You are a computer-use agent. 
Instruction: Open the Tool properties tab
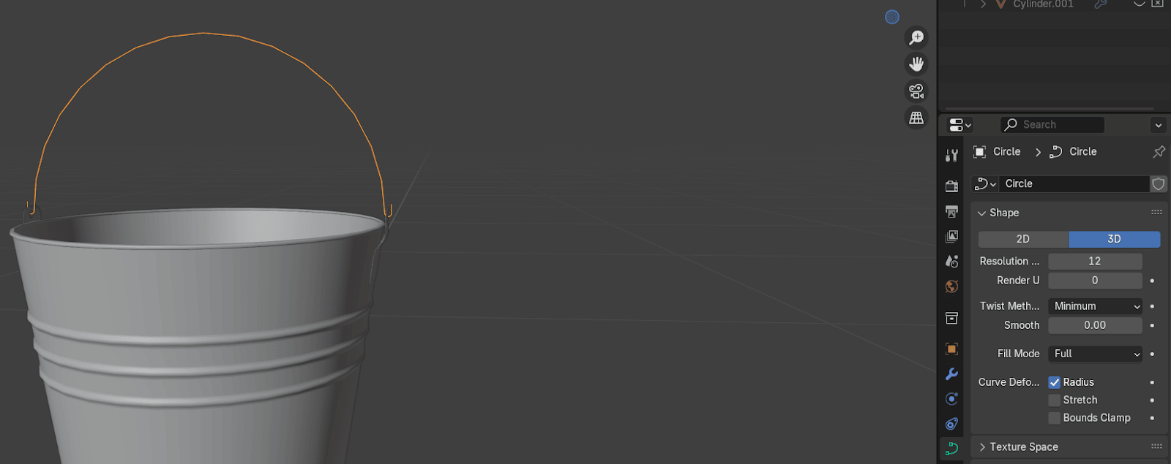951,155
